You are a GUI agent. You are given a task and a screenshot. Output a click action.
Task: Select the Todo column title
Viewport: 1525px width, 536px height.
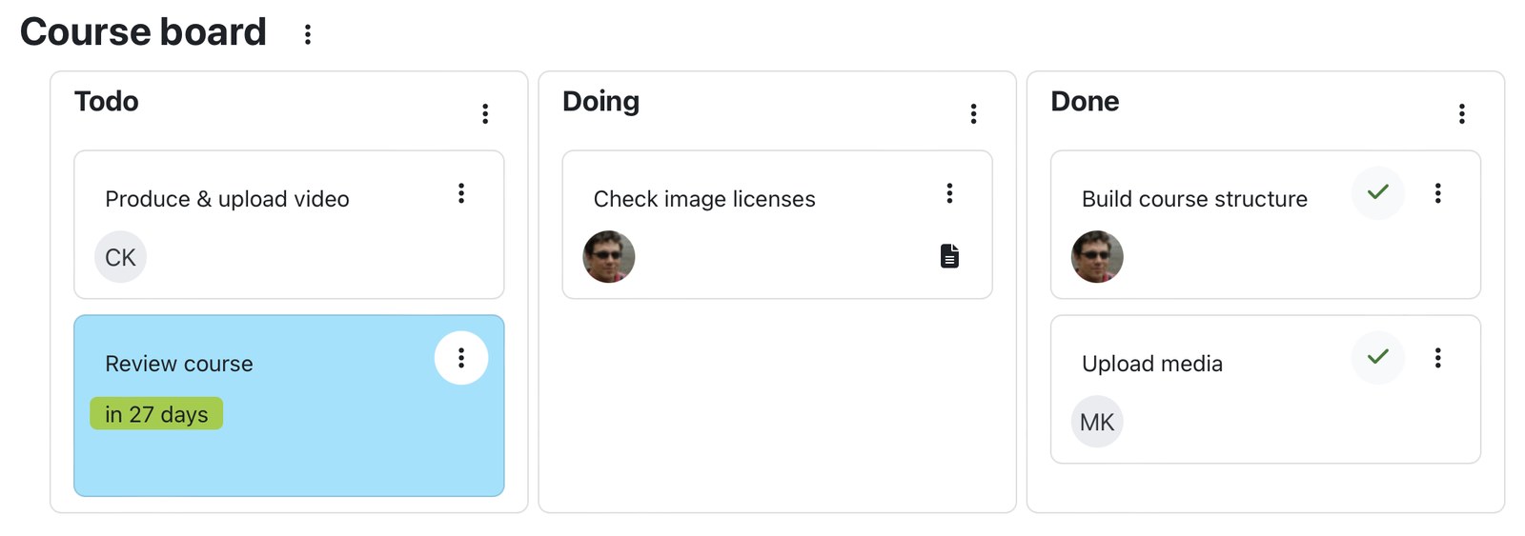[x=107, y=101]
